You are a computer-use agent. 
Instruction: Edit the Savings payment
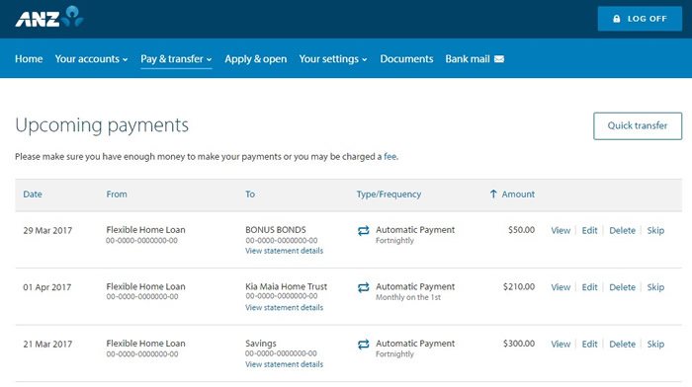point(589,345)
